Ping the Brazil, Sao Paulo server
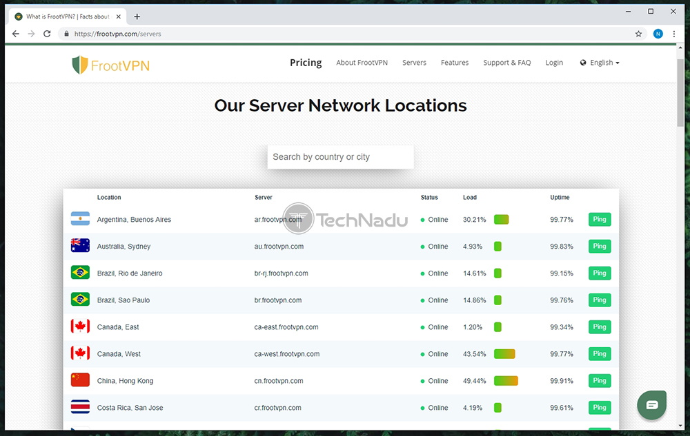The image size is (690, 436). [600, 300]
